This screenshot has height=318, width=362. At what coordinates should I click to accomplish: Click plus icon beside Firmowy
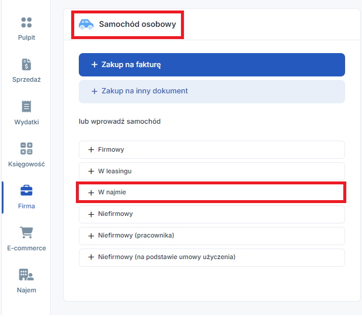click(x=91, y=150)
